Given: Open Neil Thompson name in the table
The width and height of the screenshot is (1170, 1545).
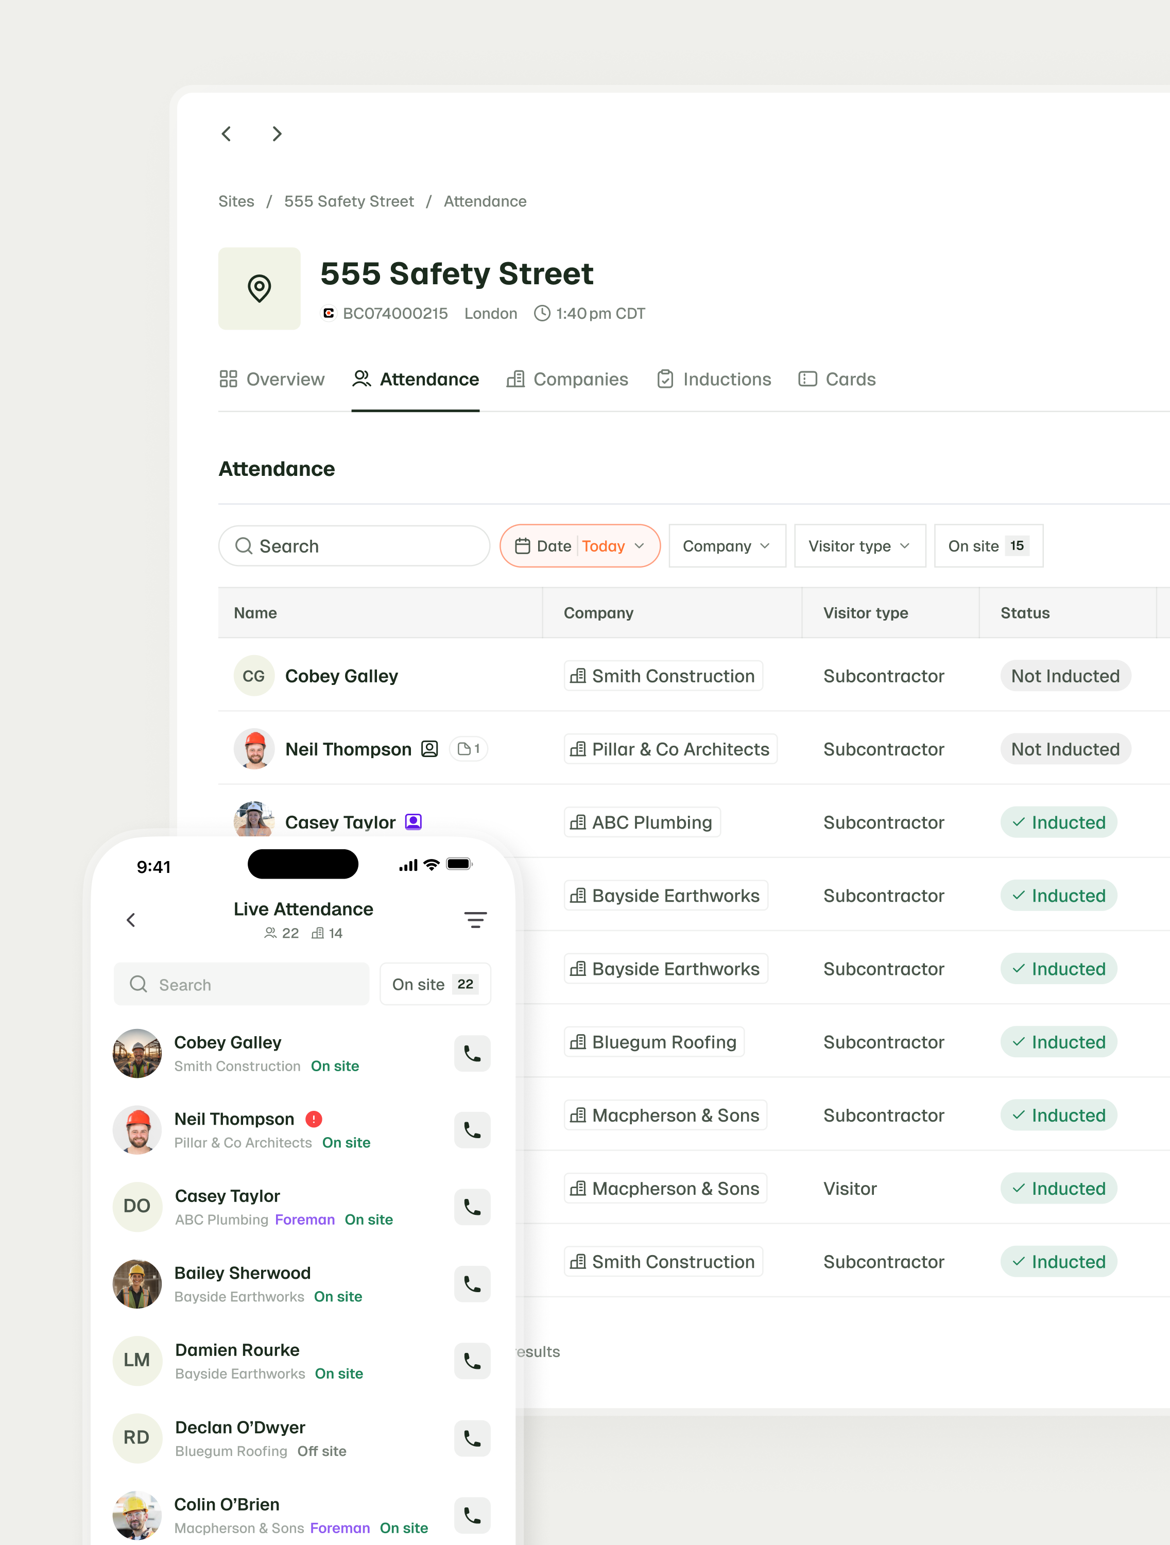Looking at the screenshot, I should tap(348, 749).
